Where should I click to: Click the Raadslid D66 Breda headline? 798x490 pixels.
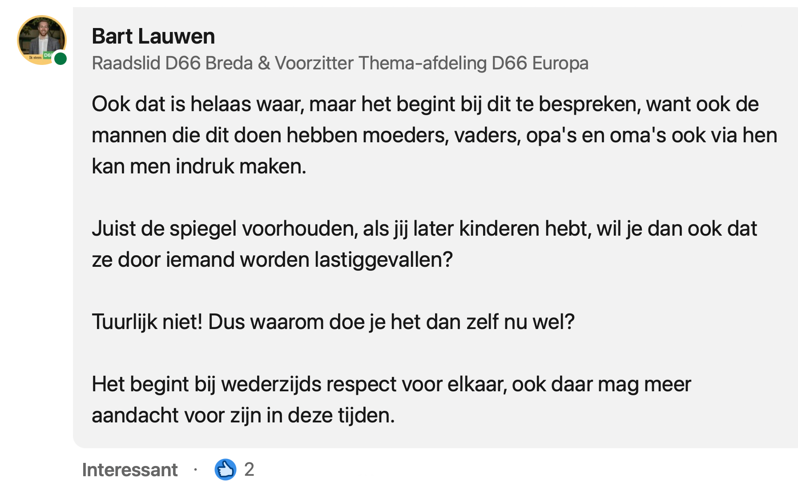(x=172, y=63)
